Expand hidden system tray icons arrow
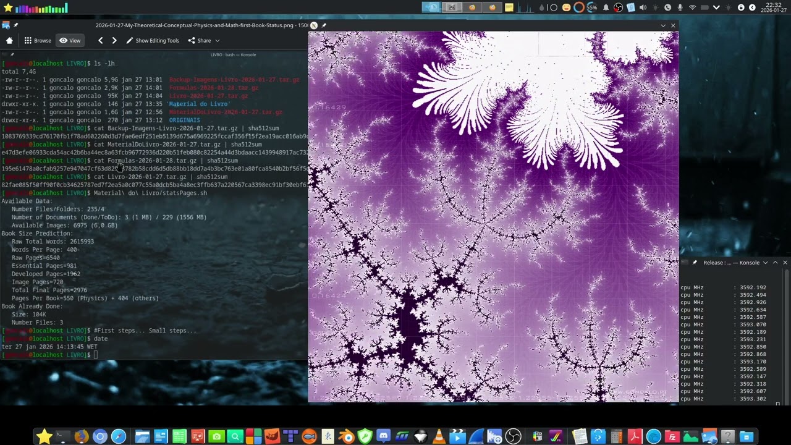Viewport: 791px width, 445px height. (x=716, y=7)
